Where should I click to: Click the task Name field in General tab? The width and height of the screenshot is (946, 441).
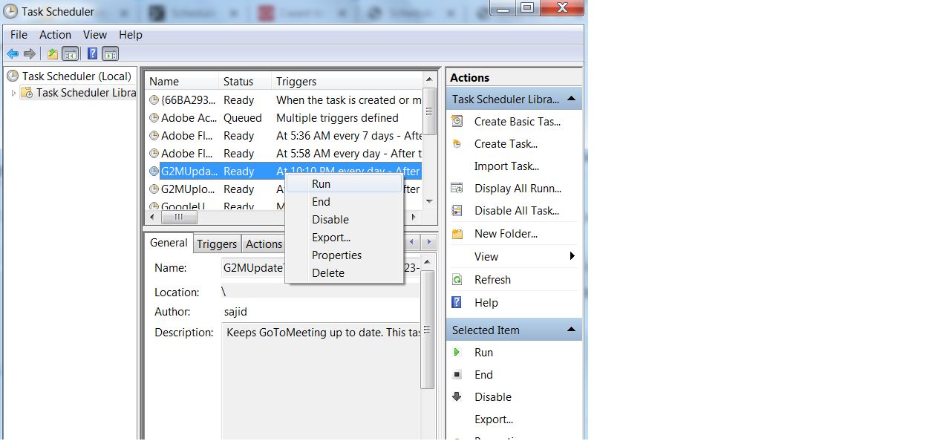click(321, 268)
